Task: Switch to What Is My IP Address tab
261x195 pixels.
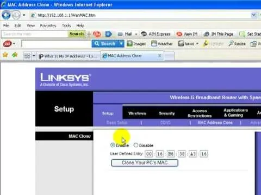Action: [68, 56]
